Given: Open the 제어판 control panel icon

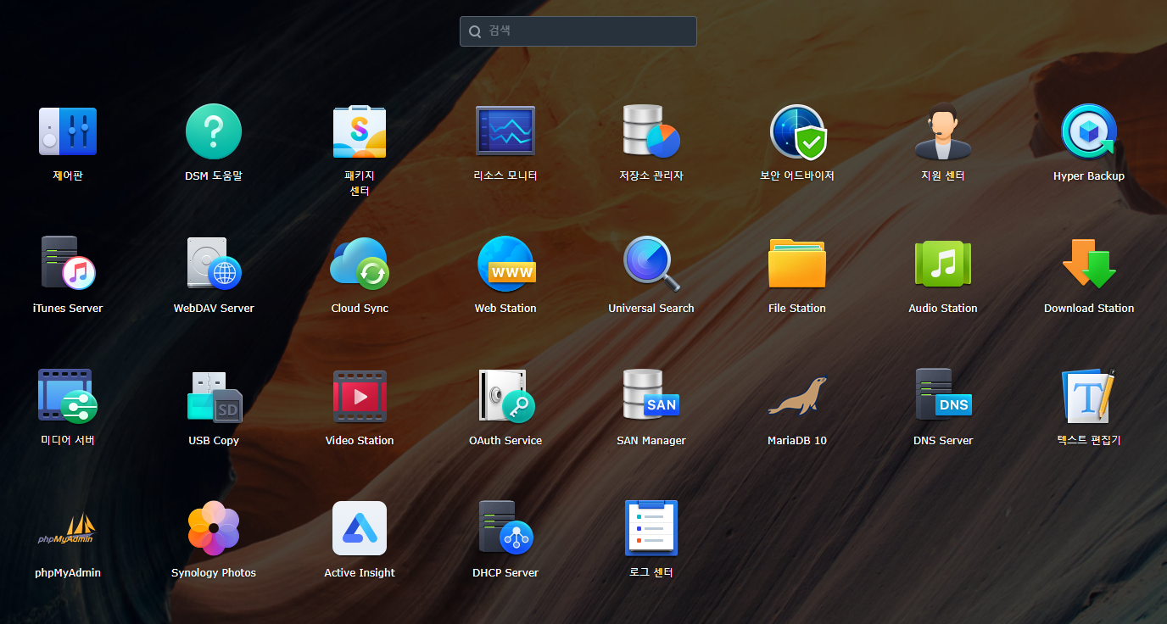Looking at the screenshot, I should coord(68,131).
